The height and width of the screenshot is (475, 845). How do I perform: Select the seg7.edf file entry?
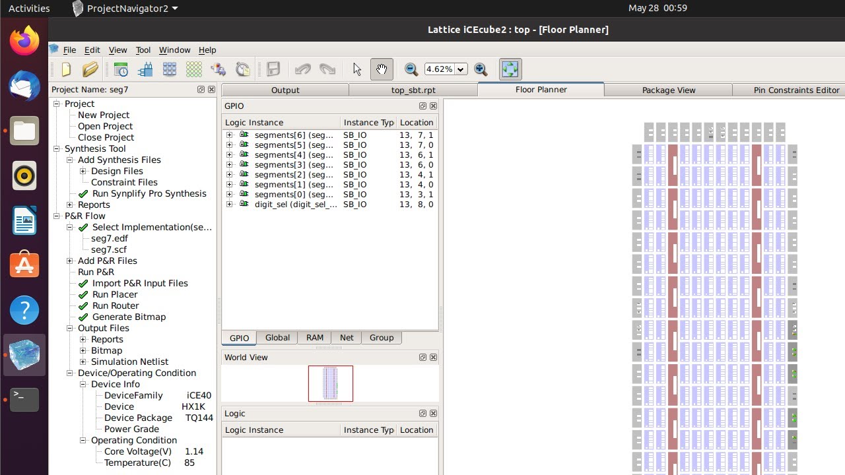coord(110,238)
